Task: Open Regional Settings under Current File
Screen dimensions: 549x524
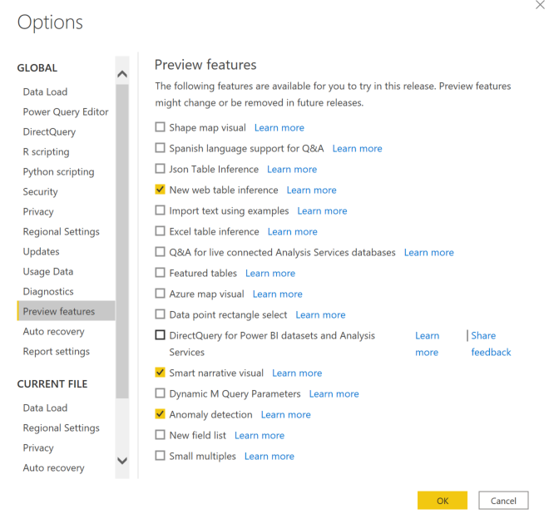Action: coord(61,428)
